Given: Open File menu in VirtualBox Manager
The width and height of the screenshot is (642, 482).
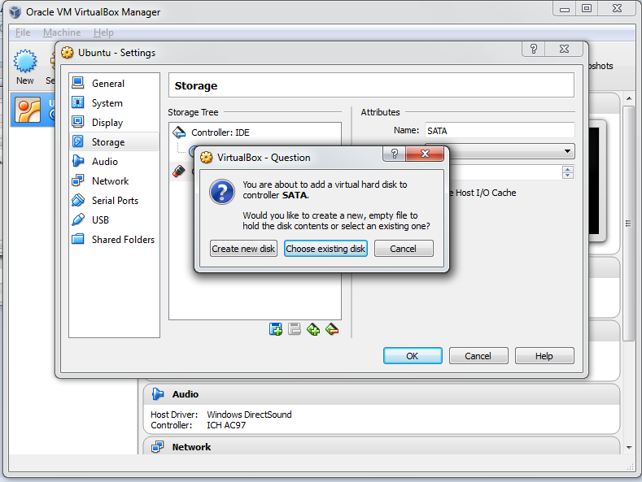Looking at the screenshot, I should click(23, 33).
